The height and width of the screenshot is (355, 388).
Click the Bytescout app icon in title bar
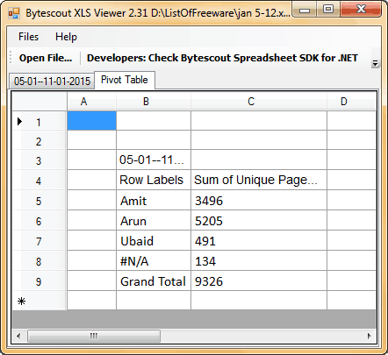(x=14, y=13)
